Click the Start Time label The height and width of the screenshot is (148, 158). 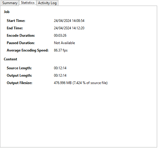pyautogui.click(x=16, y=21)
